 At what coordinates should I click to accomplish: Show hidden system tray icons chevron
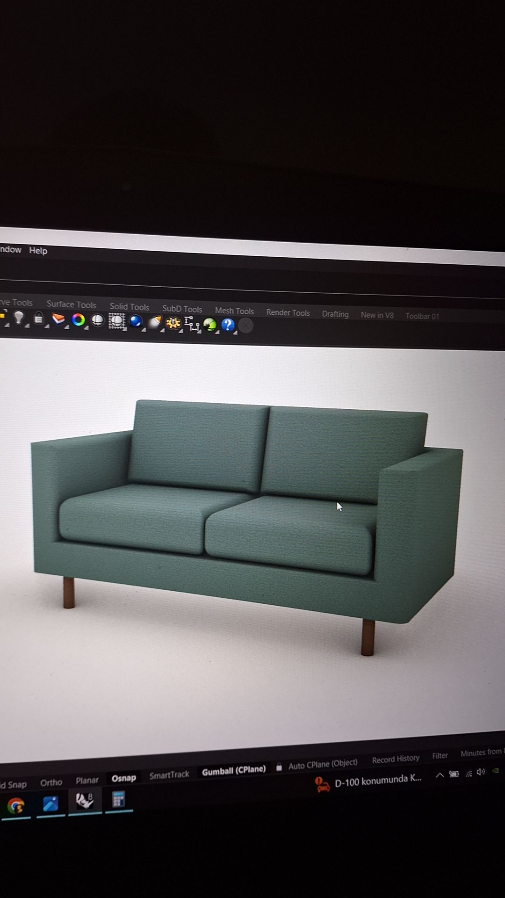click(440, 775)
